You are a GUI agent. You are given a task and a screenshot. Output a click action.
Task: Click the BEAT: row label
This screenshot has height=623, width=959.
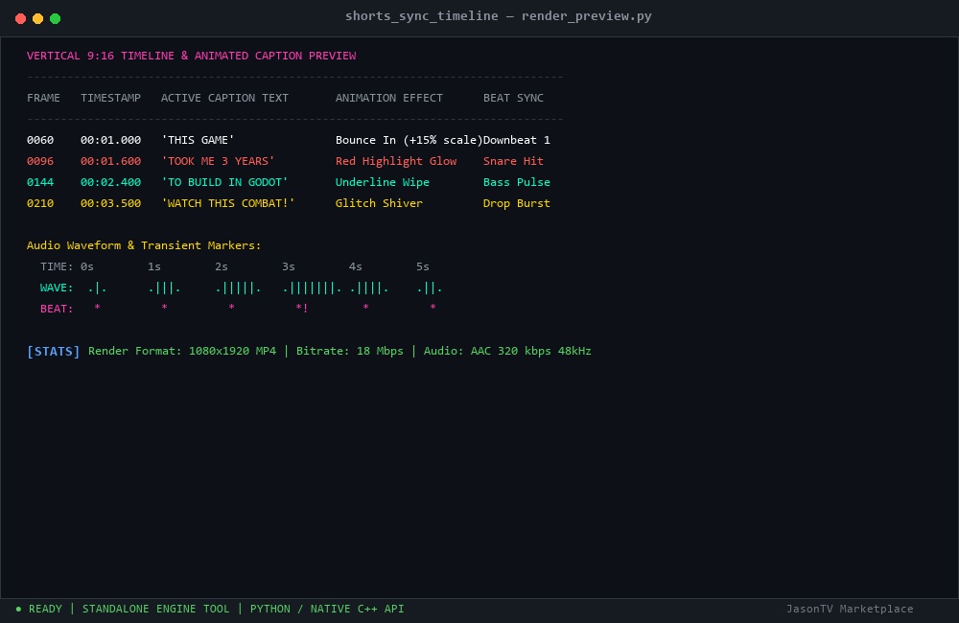click(x=57, y=309)
